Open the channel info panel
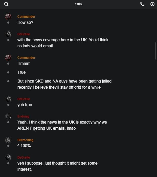Screen dimensions: 157x177 (152, 4)
